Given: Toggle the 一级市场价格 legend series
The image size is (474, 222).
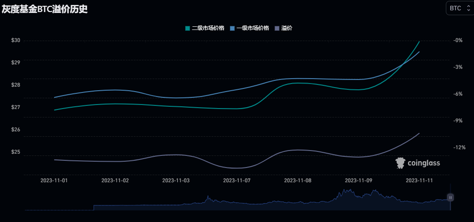Looking at the screenshot, I should point(252,28).
